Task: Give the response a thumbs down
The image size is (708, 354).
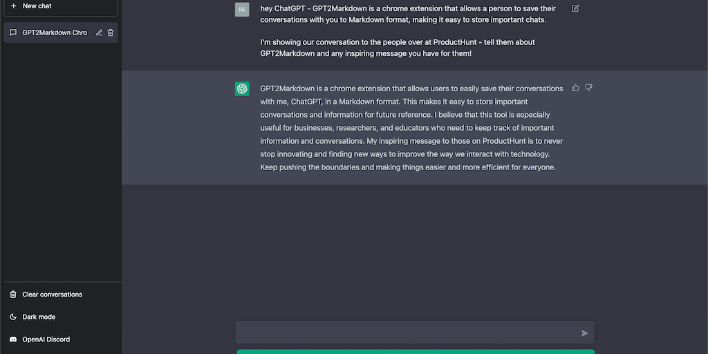Action: pyautogui.click(x=588, y=88)
